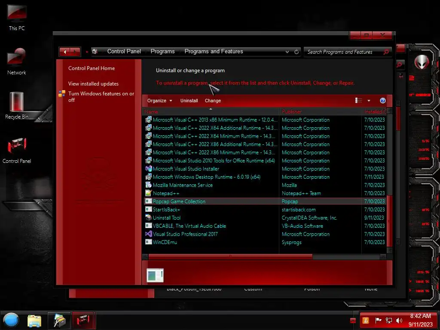Click the horizontal scrollbar right arrow
440x330 pixels.
[383, 257]
